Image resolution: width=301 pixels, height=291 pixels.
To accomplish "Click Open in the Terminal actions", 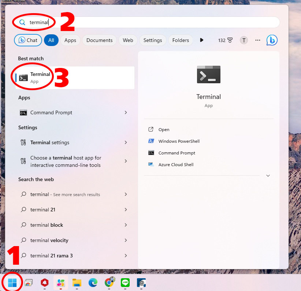I will [164, 130].
